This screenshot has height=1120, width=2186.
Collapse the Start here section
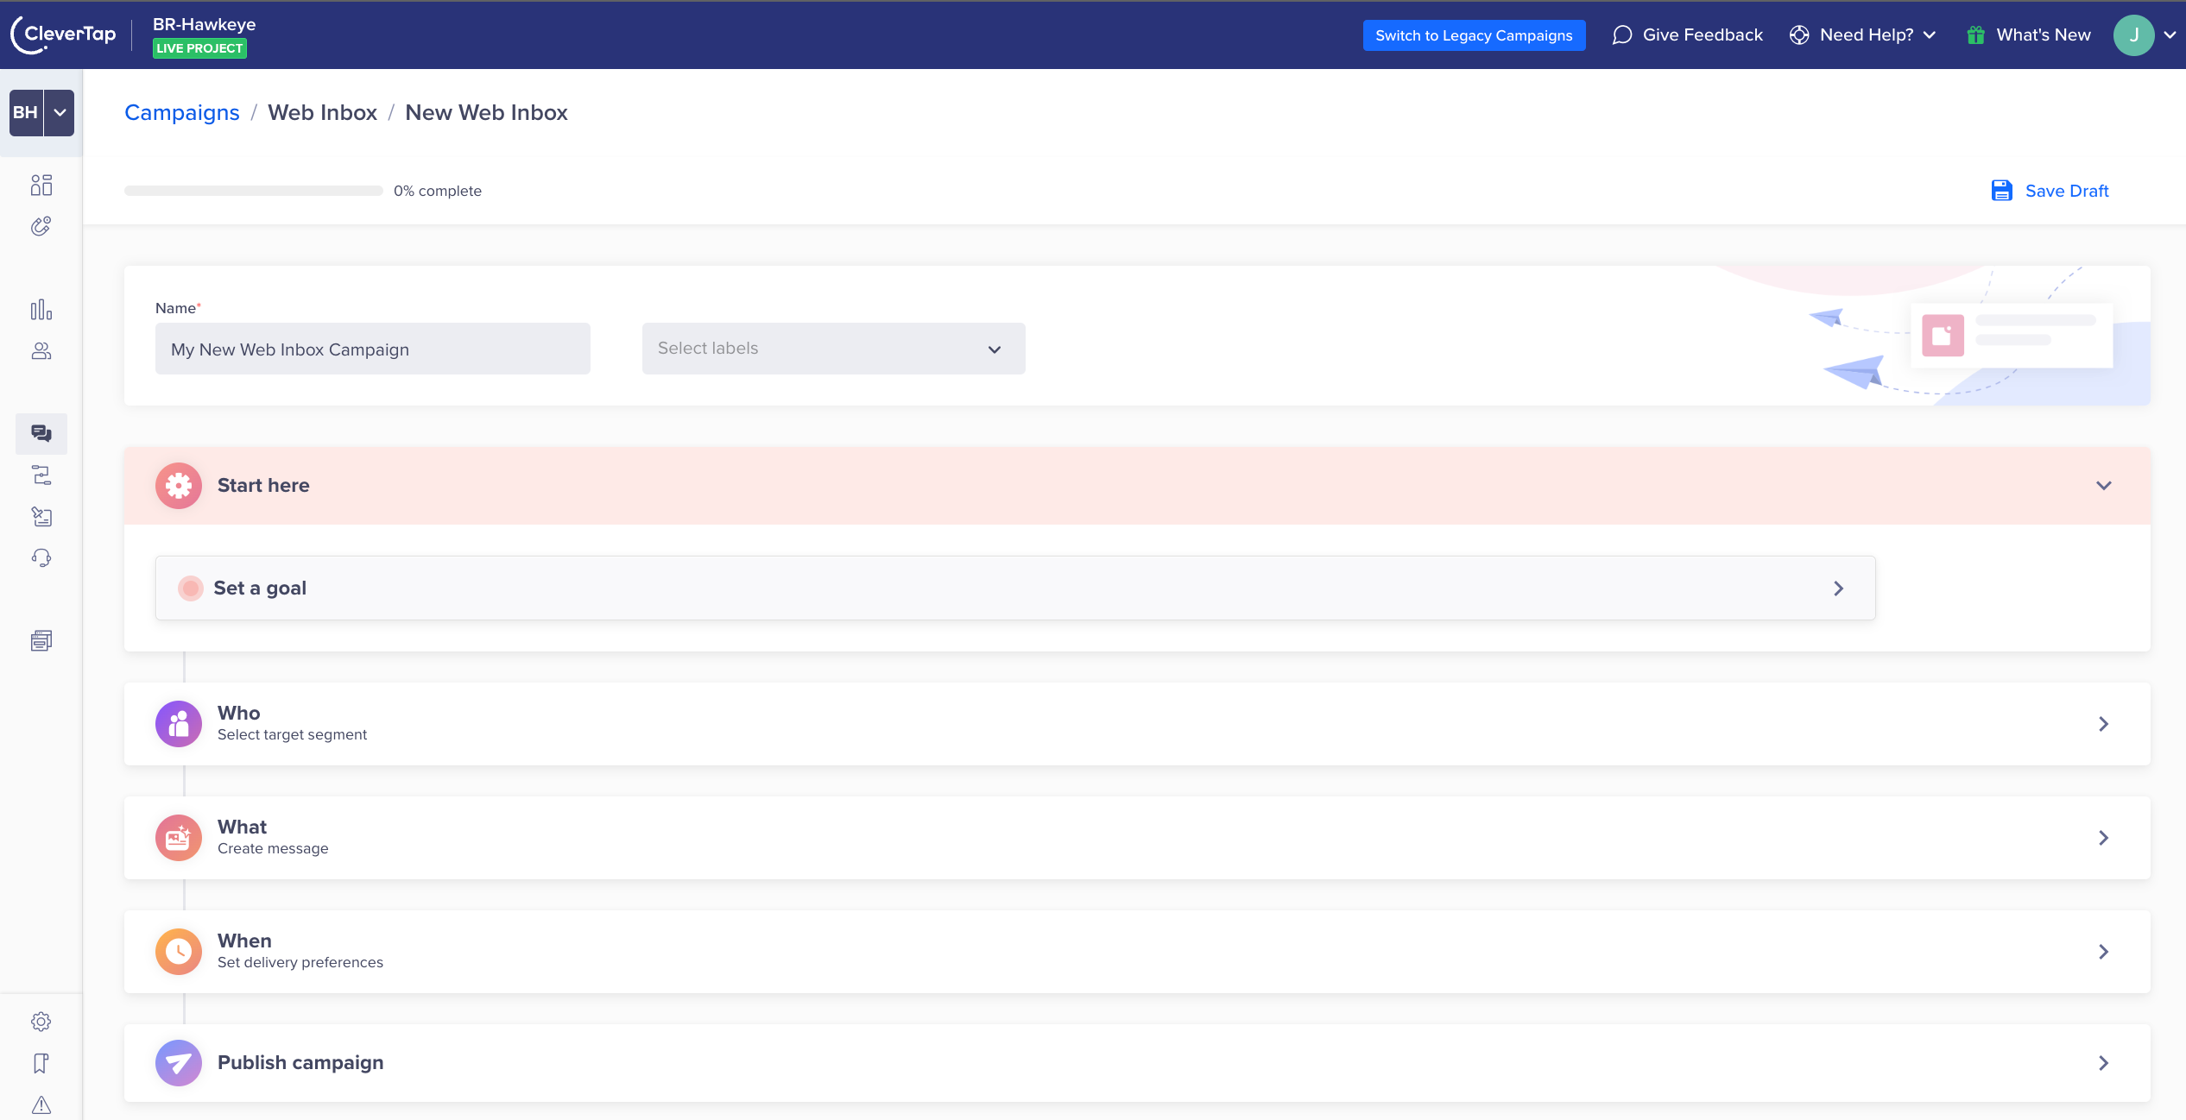click(x=2103, y=486)
